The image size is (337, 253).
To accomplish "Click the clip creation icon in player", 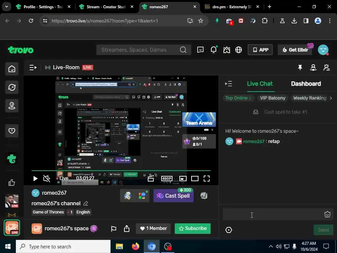I will tap(151, 178).
